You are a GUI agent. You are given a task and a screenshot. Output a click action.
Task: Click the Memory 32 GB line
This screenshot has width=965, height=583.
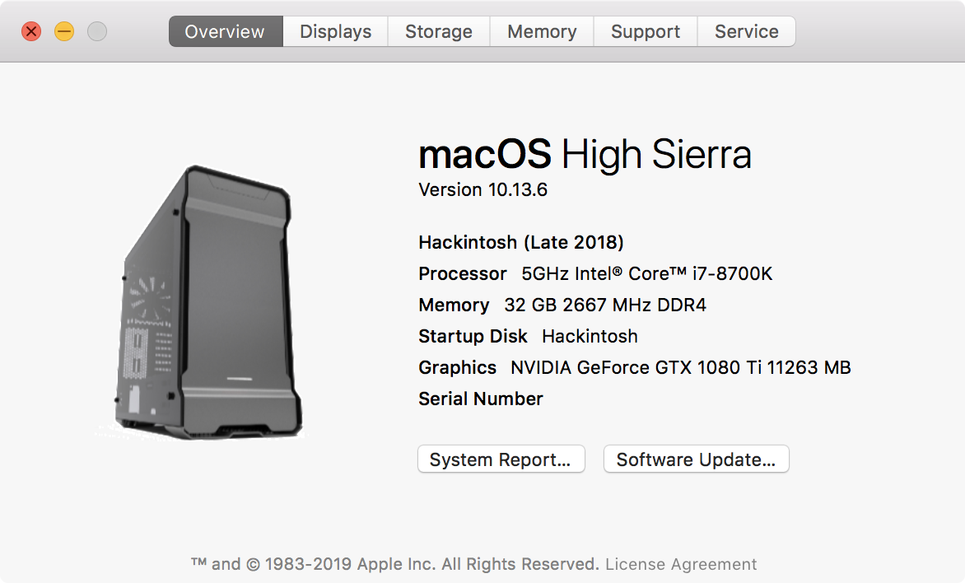[x=562, y=305]
